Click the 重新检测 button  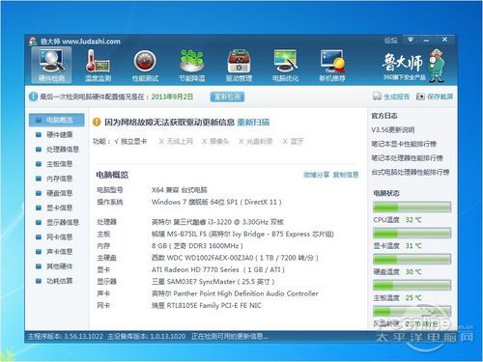pos(227,97)
